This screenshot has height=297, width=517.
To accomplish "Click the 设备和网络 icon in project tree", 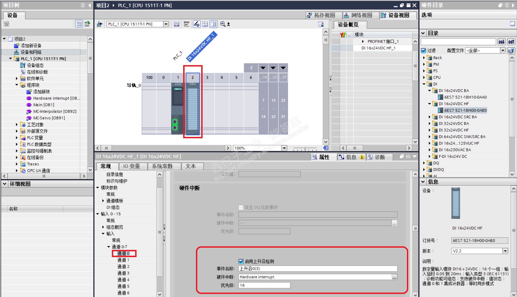I will (x=17, y=52).
